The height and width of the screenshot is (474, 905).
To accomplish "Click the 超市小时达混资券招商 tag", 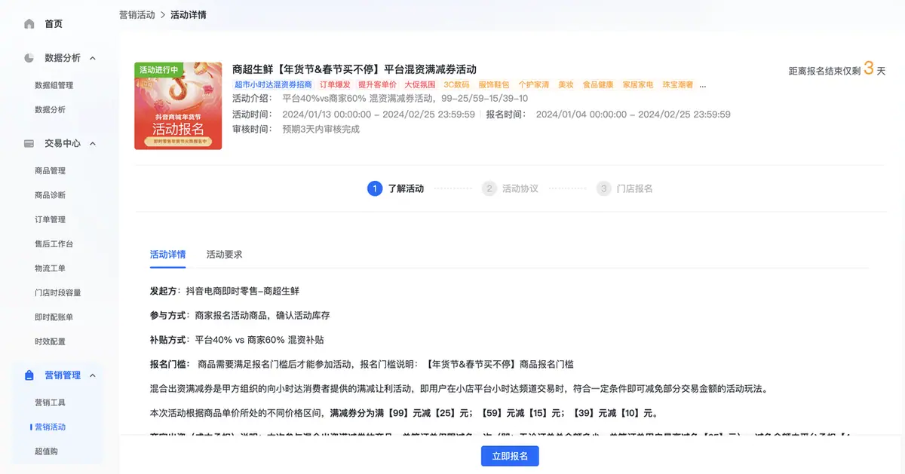I will [x=273, y=85].
